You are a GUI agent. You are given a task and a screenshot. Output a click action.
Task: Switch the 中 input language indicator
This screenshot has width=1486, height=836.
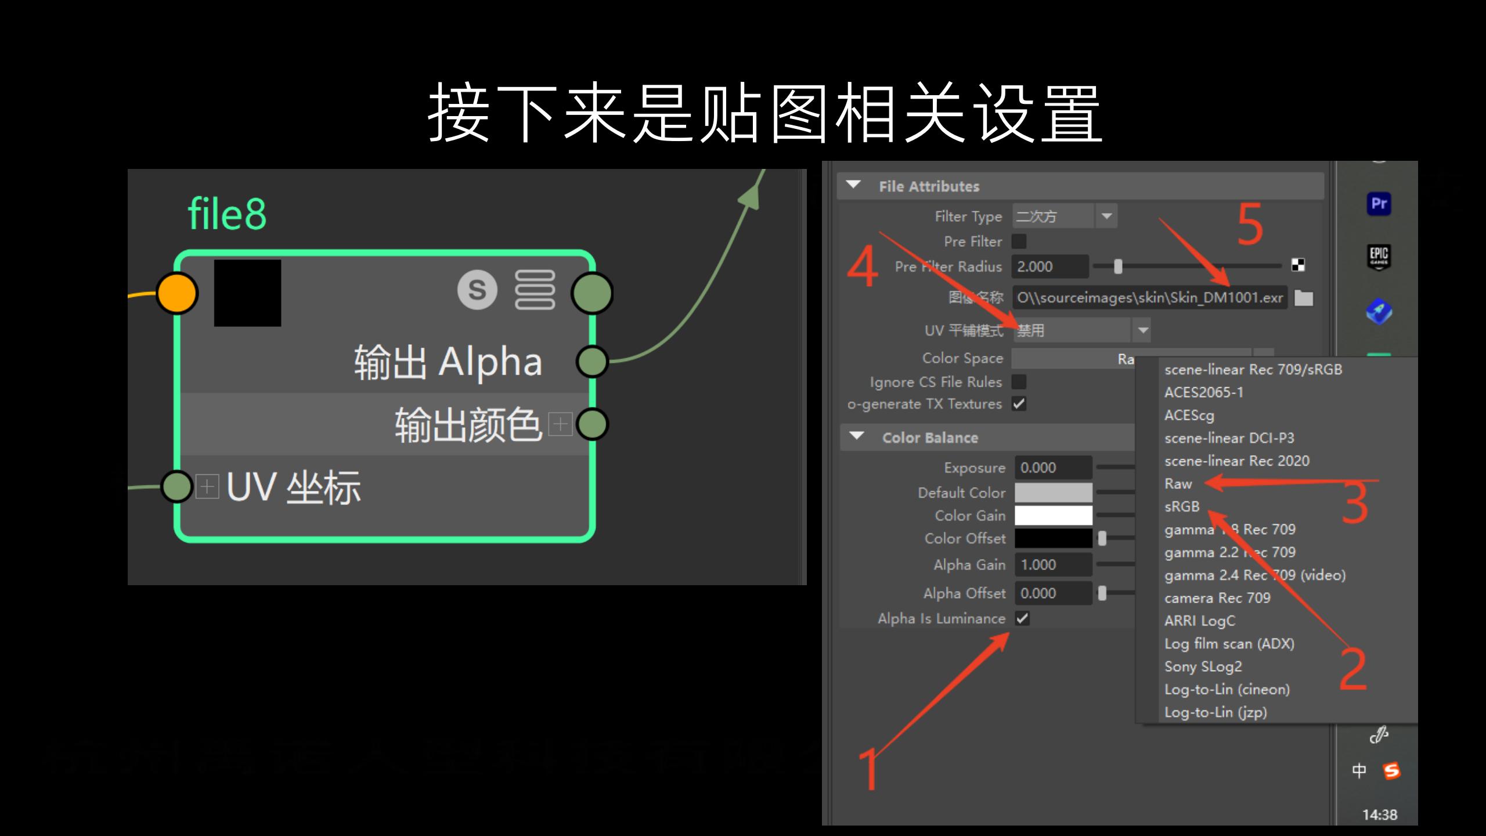(1359, 770)
